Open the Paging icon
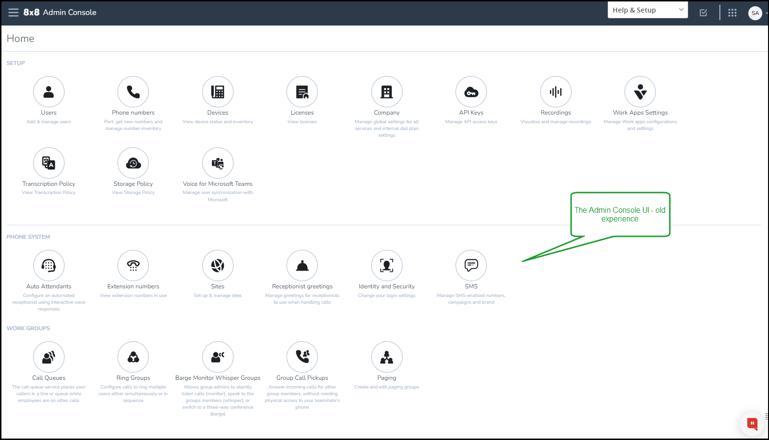 [x=387, y=357]
